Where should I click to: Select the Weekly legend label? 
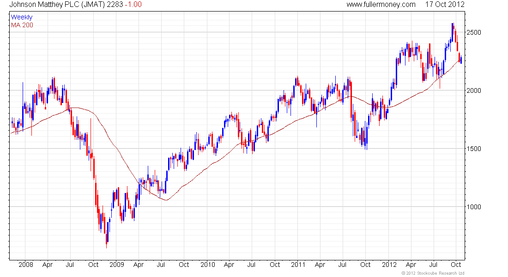point(22,17)
